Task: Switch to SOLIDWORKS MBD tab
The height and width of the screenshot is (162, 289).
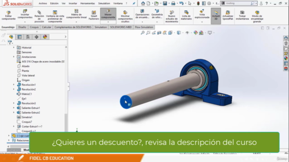Action: tap(121, 27)
